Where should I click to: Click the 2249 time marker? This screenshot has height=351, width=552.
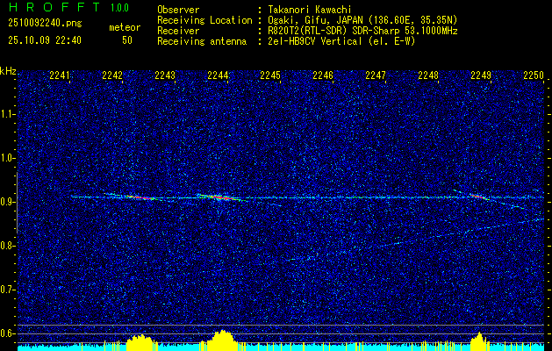coord(481,75)
